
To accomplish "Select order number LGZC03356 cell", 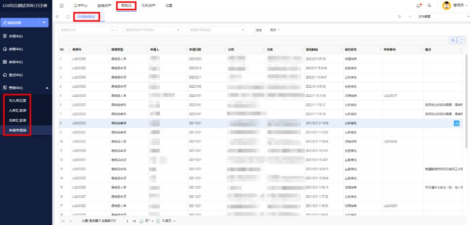I will (79, 59).
